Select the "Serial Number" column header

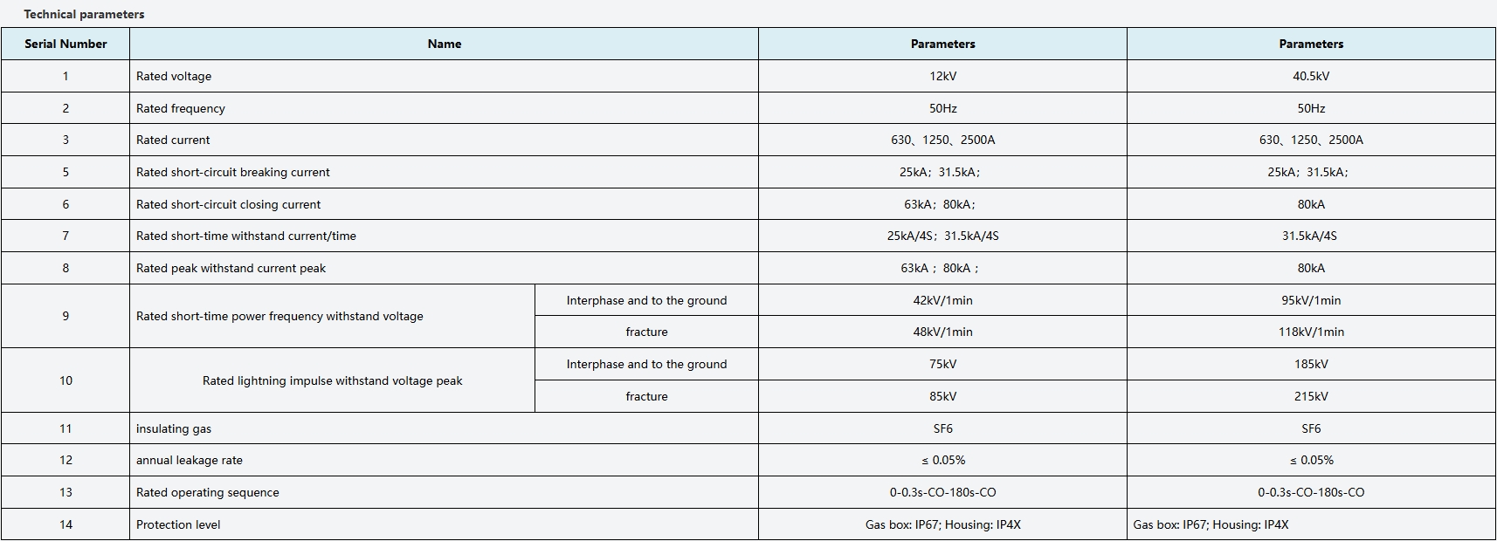tap(66, 44)
